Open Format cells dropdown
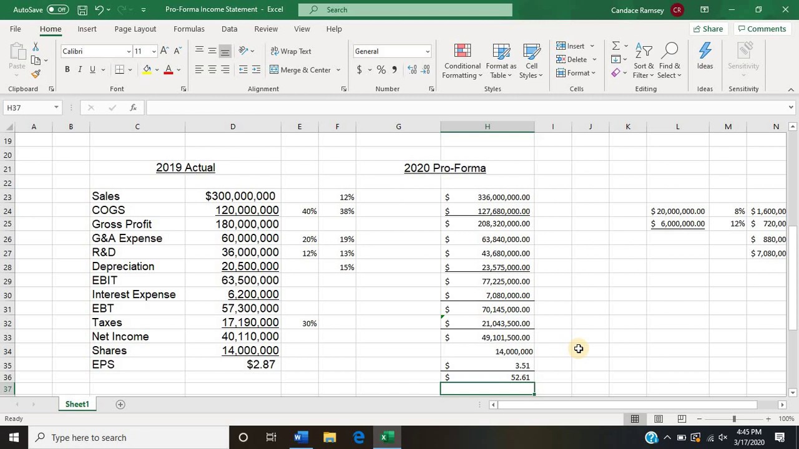 pyautogui.click(x=593, y=73)
